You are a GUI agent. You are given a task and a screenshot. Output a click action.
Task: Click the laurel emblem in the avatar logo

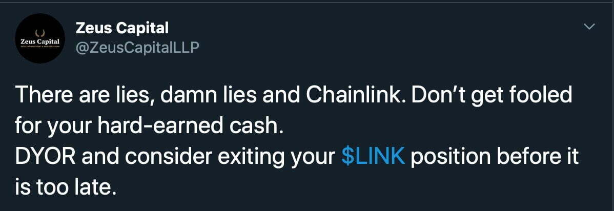(39, 33)
